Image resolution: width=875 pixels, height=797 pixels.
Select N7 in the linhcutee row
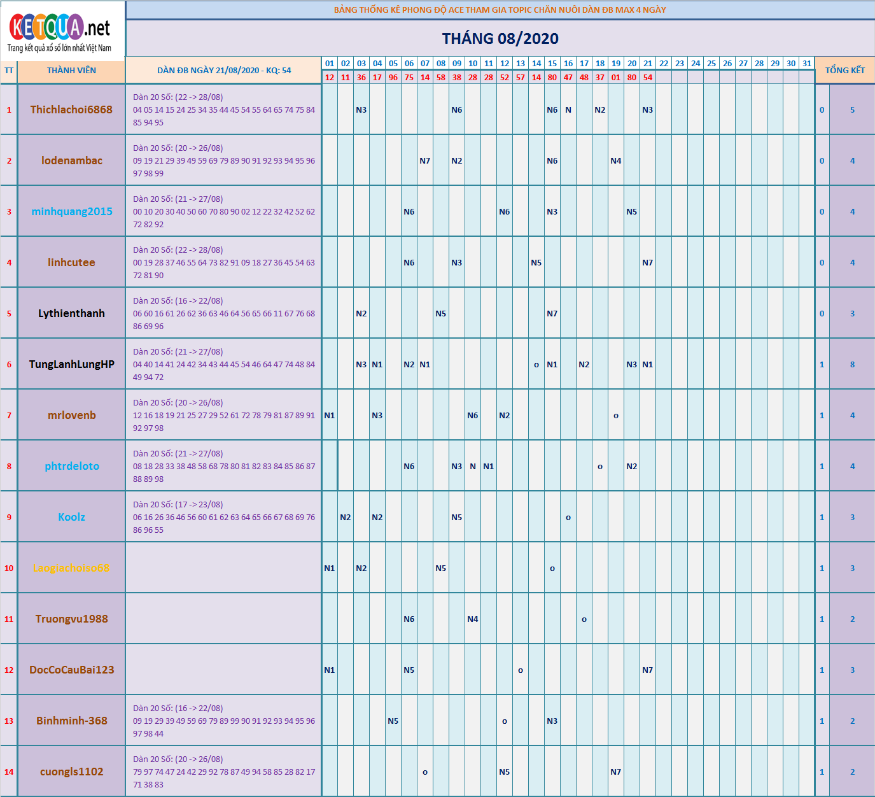pos(648,262)
